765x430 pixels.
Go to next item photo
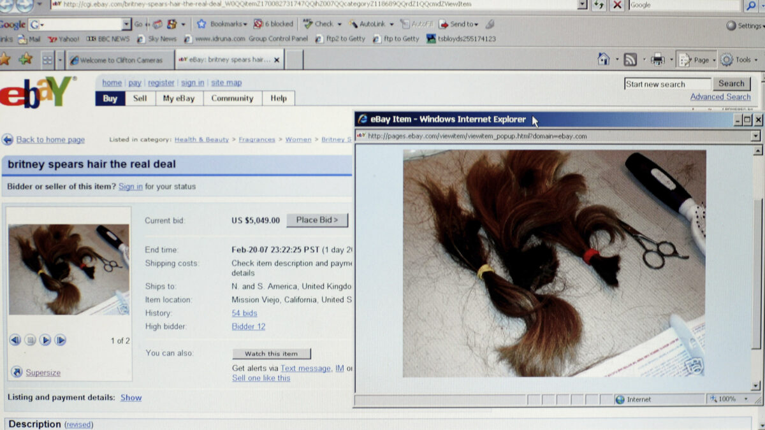(x=60, y=340)
